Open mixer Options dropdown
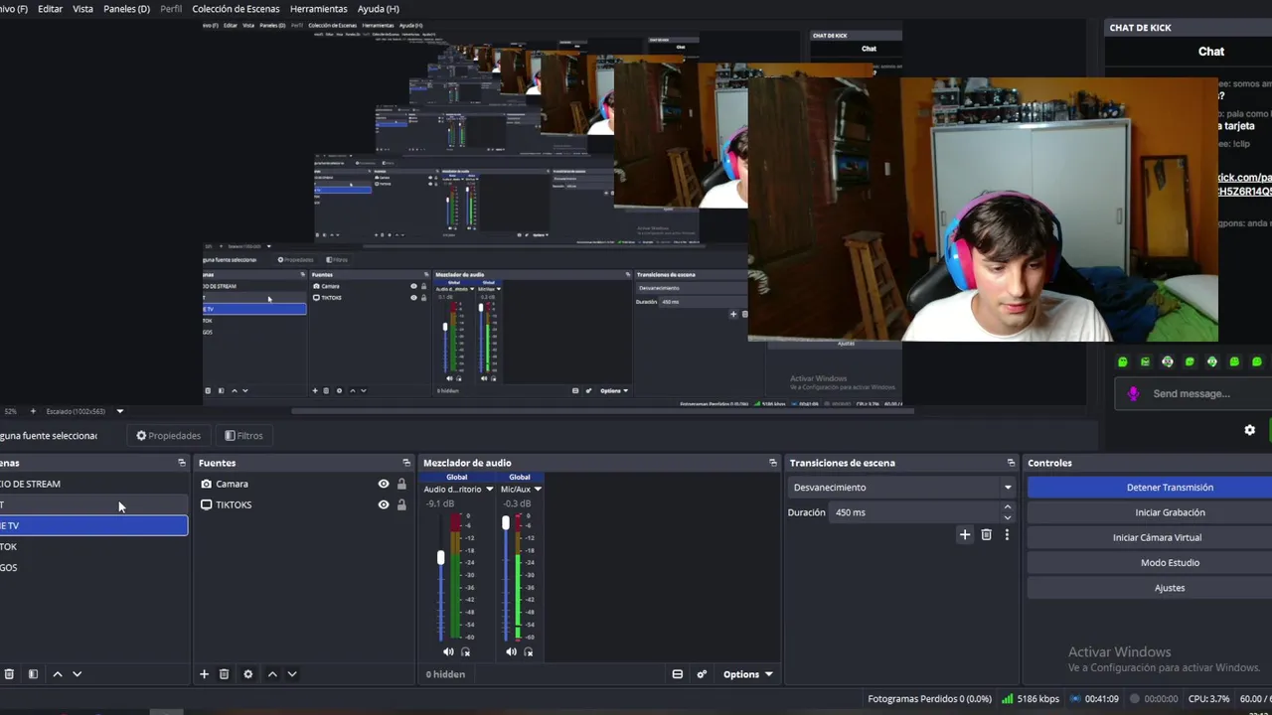 pos(747,674)
